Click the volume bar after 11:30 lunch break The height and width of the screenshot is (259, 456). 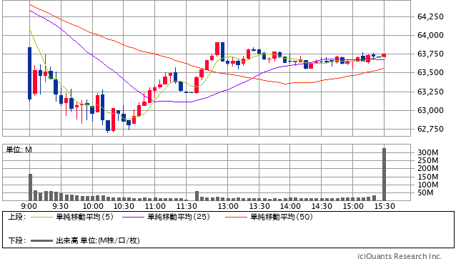point(197,196)
